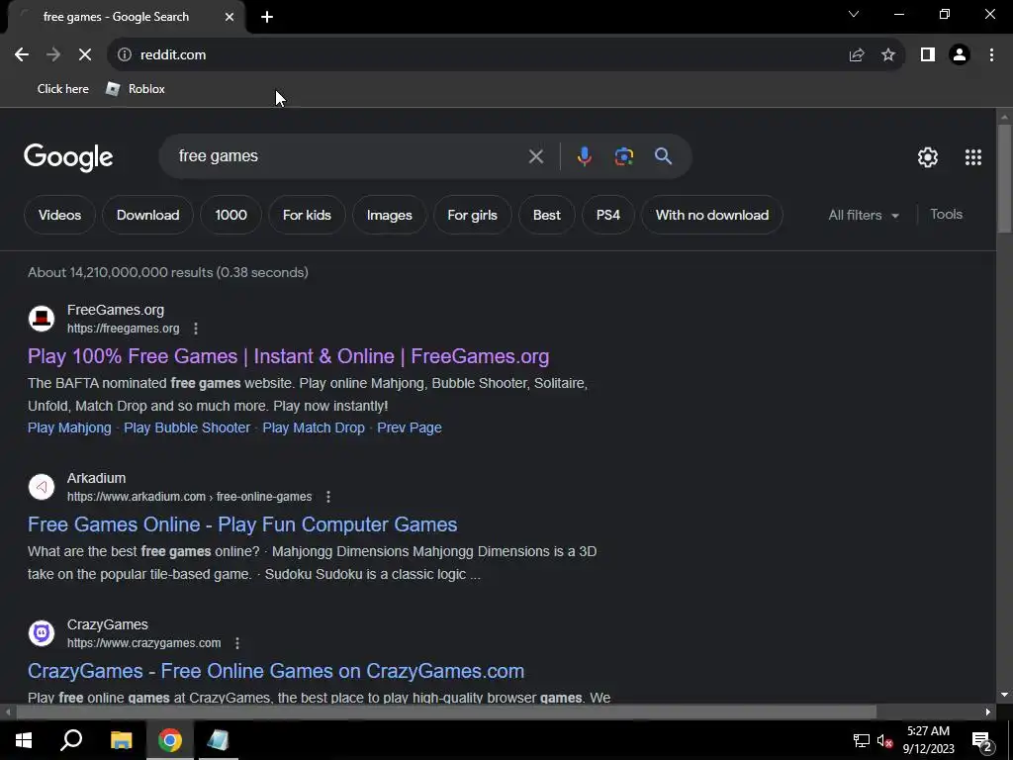1013x760 pixels.
Task: Open the taskbar clock and date
Action: pyautogui.click(x=928, y=740)
